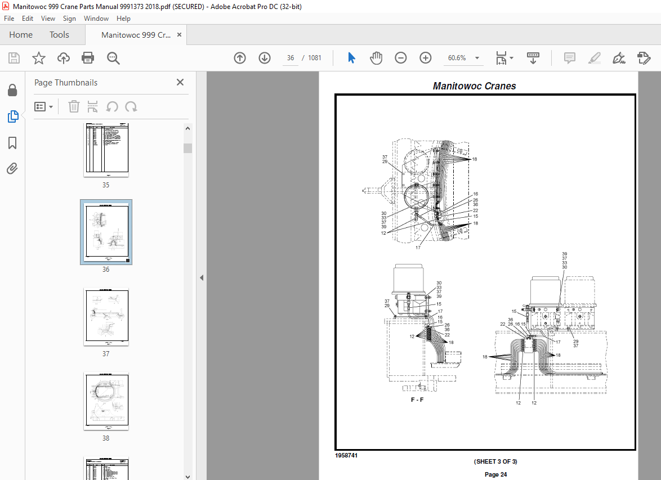Click thumbnail scrollbar up arrow
The height and width of the screenshot is (480, 661).
[187, 128]
